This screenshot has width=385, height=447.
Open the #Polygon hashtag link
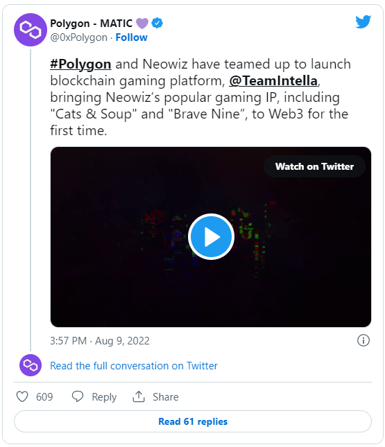[x=80, y=64]
